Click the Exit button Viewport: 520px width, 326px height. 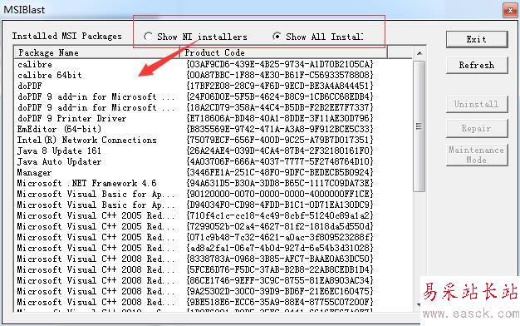(477, 40)
